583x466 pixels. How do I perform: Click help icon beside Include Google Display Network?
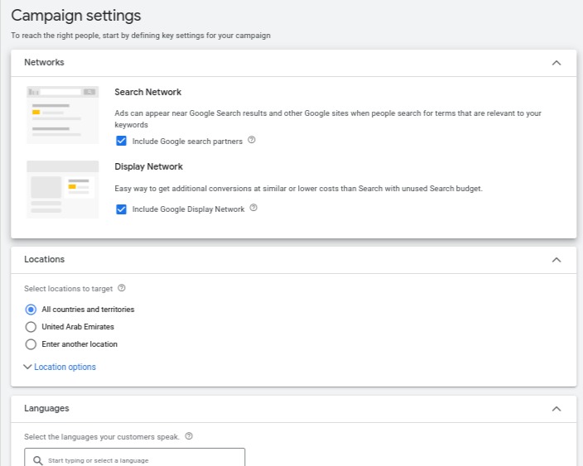(x=253, y=209)
